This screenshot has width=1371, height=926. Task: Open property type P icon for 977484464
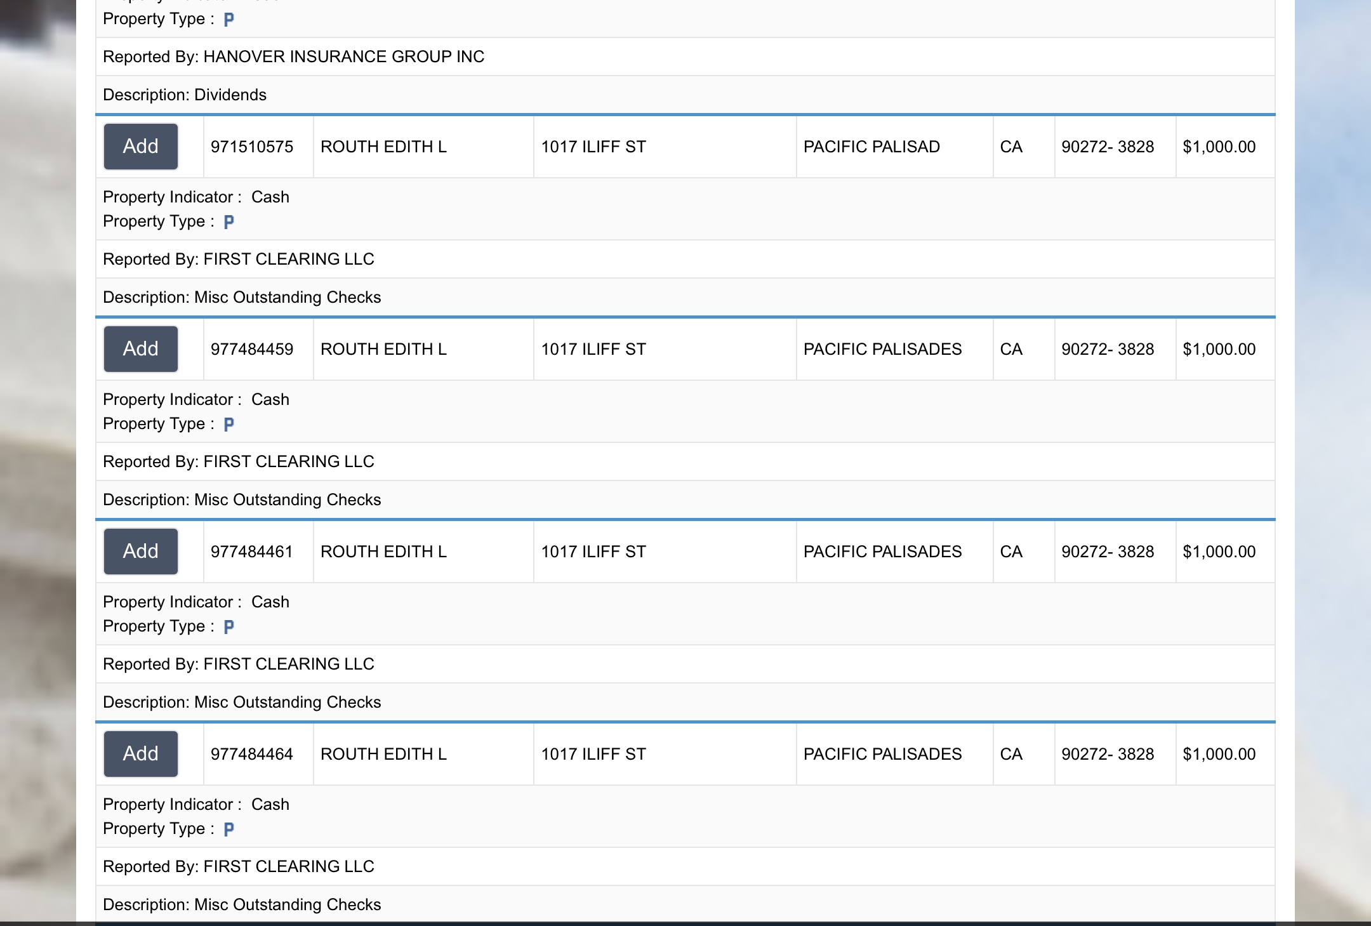pos(229,829)
